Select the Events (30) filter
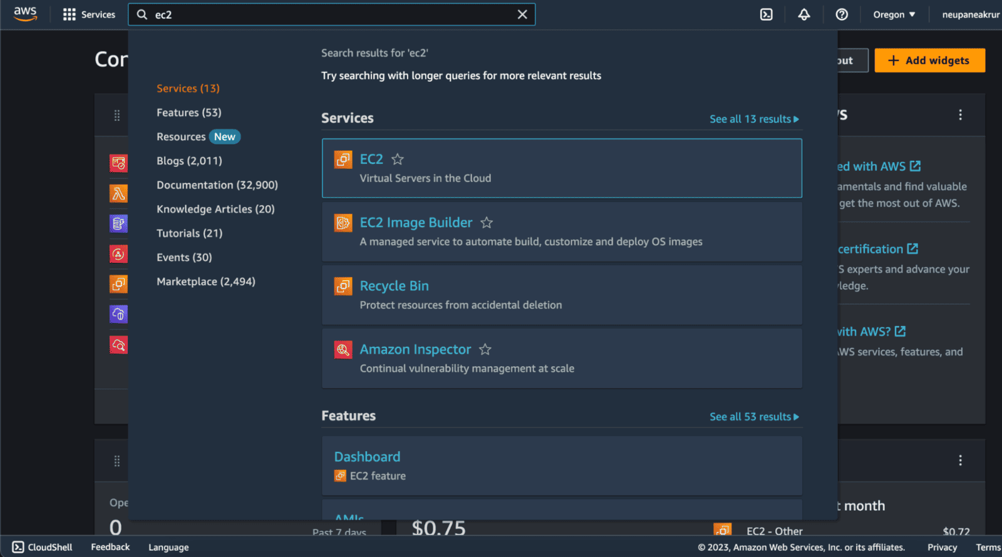1002x557 pixels. coord(184,257)
